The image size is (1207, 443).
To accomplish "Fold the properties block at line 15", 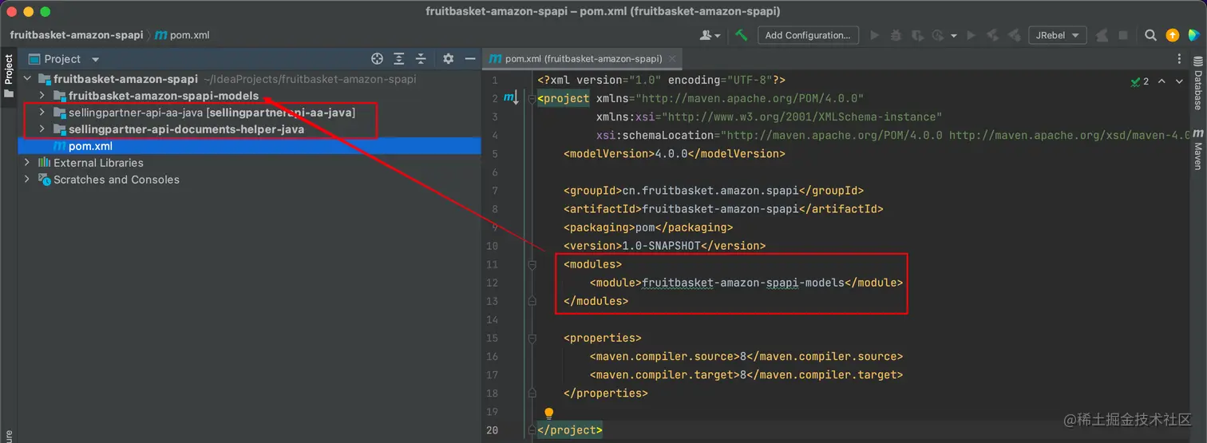I will (531, 338).
